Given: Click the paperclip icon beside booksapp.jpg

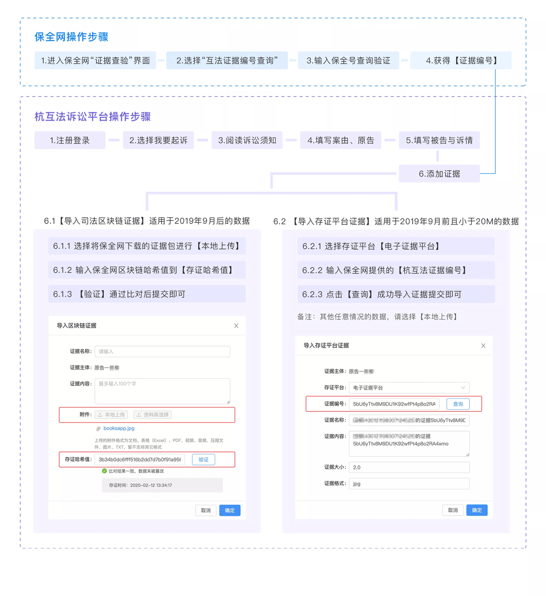Looking at the screenshot, I should (98, 429).
